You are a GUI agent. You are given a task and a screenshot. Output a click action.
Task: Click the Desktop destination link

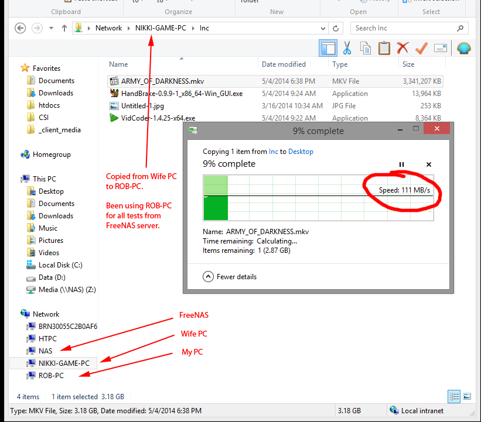click(x=301, y=152)
